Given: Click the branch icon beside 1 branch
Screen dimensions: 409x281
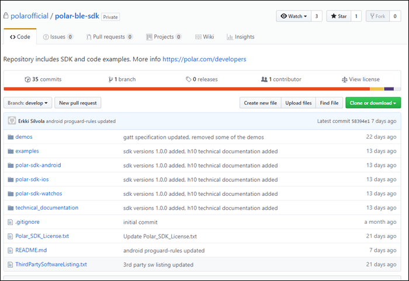Looking at the screenshot, I should click(110, 79).
